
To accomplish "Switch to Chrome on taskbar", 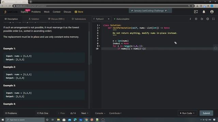I will pyautogui.click(x=86, y=120).
